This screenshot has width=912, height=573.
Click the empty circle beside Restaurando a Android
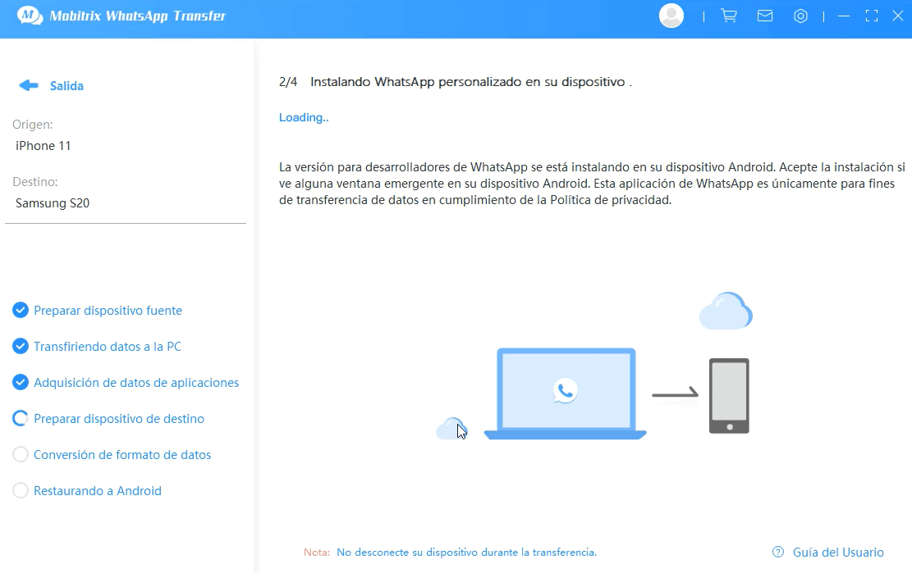(x=19, y=490)
